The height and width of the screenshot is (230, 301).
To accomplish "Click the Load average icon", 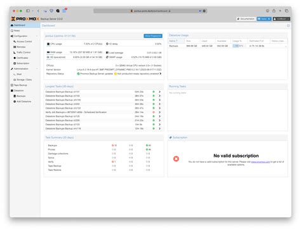I will pyautogui.click(x=107, y=53).
